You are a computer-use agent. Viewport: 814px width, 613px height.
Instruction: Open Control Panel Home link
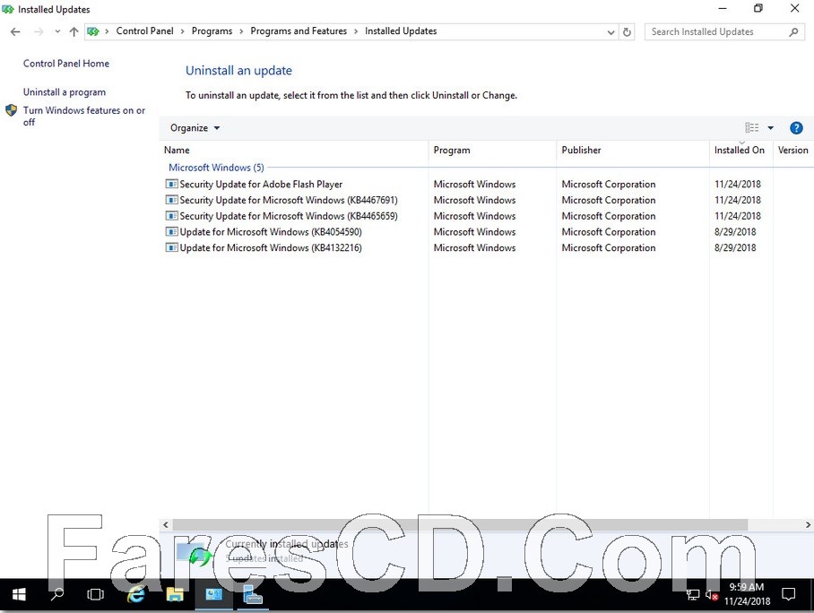point(66,64)
